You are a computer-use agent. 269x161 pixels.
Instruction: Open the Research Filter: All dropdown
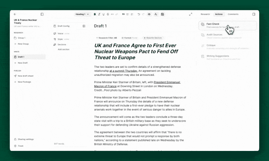(106, 38)
